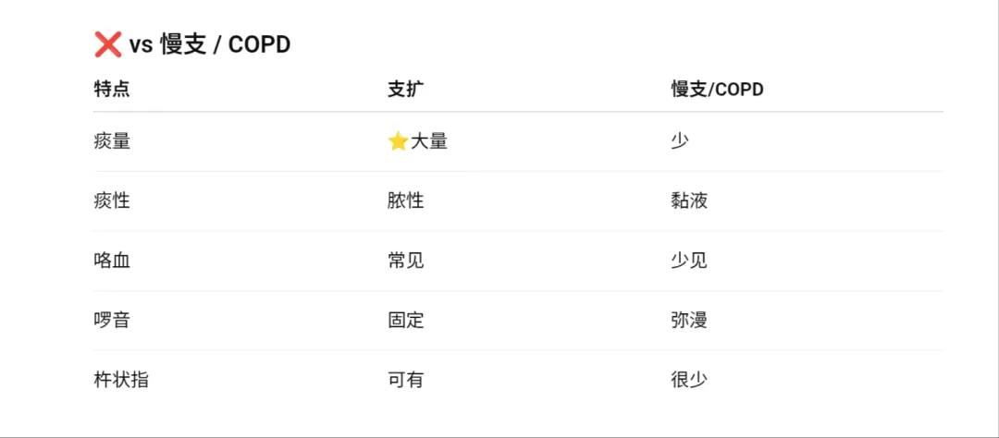
Task: Click the 很少 cell
Action: (689, 380)
